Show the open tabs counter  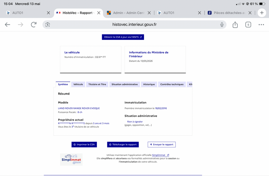[x=248, y=24]
